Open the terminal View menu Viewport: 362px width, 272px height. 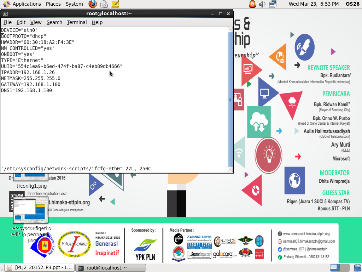coord(36,22)
